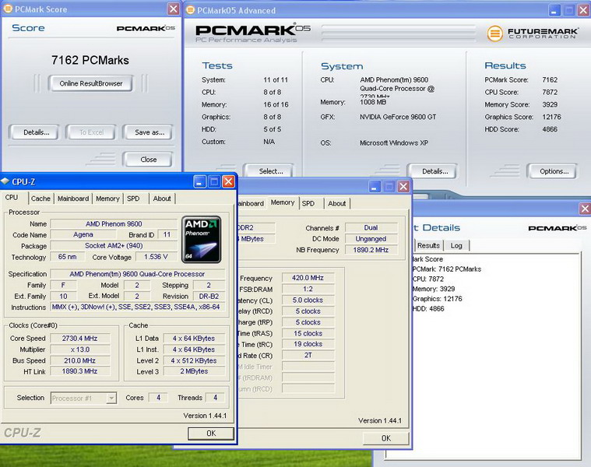Click the Instructions field listing MMX, SSE
The width and height of the screenshot is (591, 467).
(x=138, y=307)
